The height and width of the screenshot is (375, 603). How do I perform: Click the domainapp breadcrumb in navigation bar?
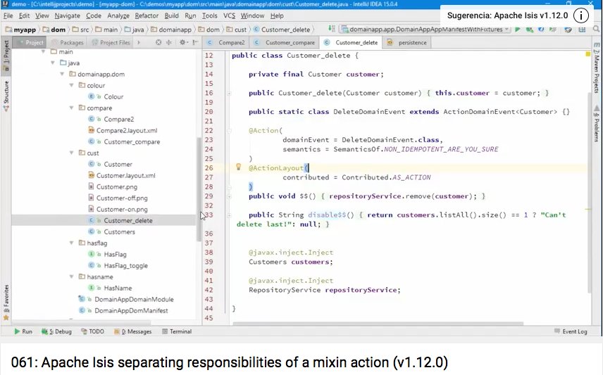[171, 30]
